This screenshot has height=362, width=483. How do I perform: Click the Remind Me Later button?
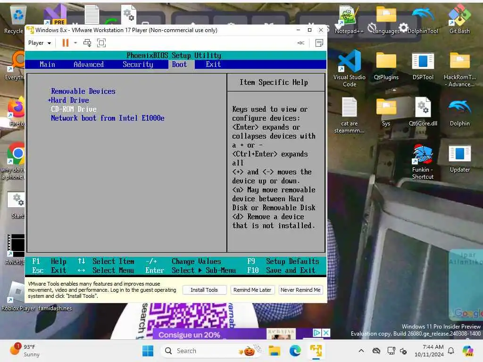pyautogui.click(x=252, y=290)
